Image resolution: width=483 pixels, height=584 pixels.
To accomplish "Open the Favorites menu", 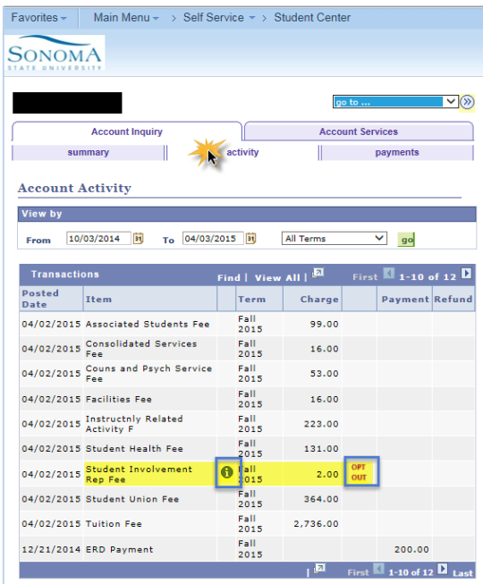I will [38, 18].
